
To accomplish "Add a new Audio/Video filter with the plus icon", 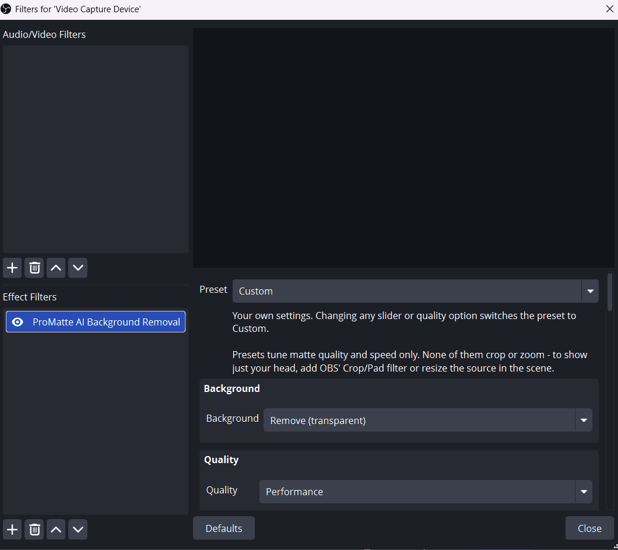I will click(12, 268).
